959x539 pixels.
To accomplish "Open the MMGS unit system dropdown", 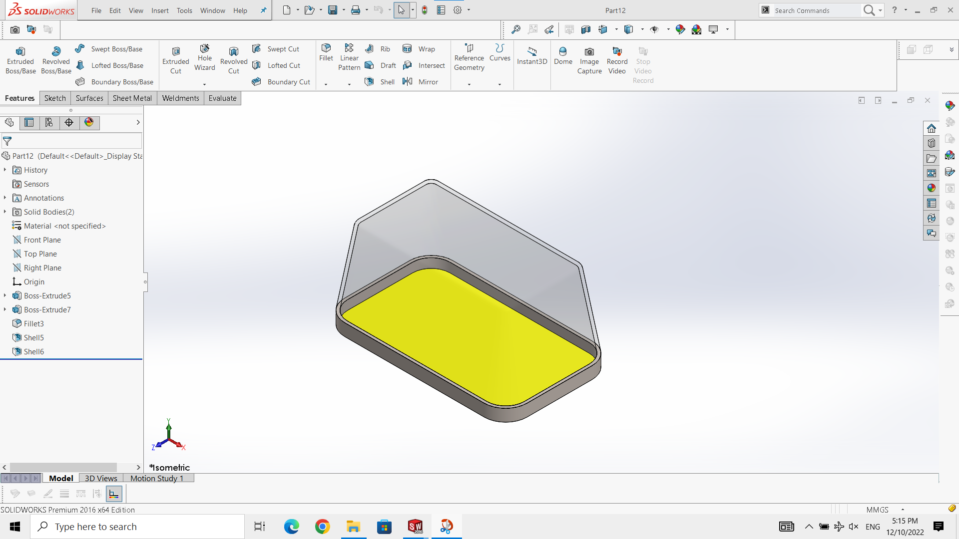I will coord(903,510).
